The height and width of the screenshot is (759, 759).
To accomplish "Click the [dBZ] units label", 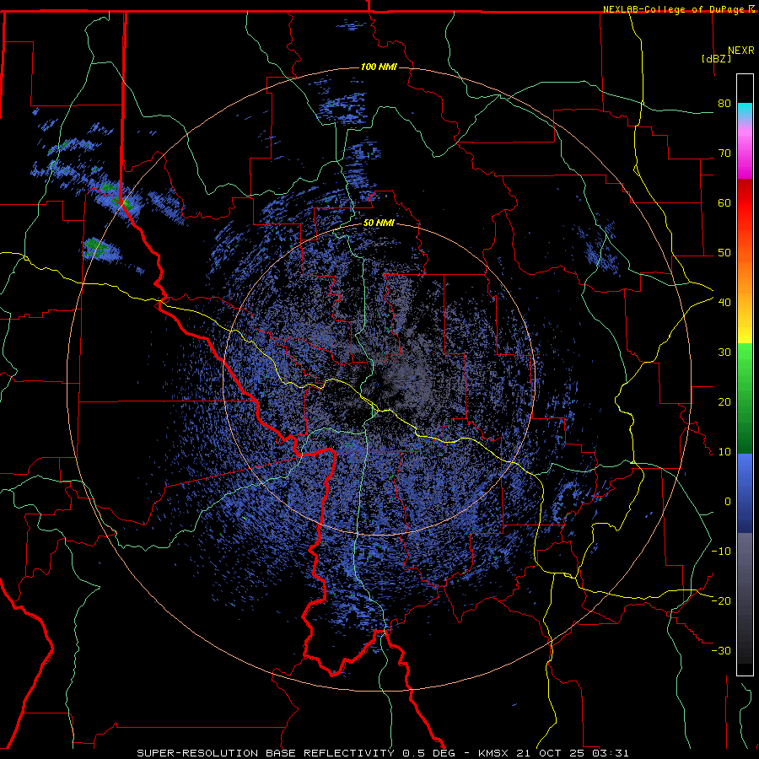I will point(716,58).
